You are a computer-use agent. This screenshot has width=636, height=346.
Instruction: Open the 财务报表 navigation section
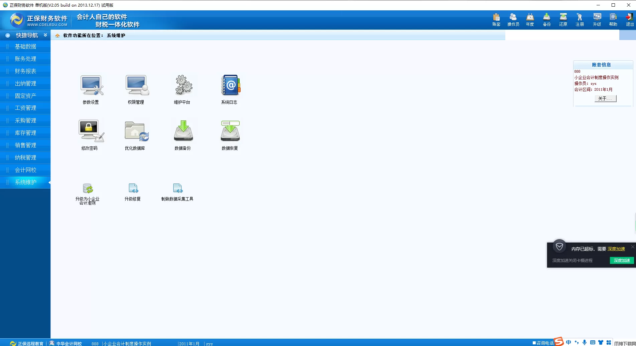pos(25,71)
